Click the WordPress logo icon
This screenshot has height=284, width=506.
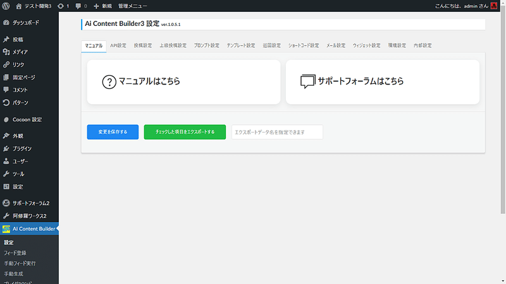tap(6, 6)
